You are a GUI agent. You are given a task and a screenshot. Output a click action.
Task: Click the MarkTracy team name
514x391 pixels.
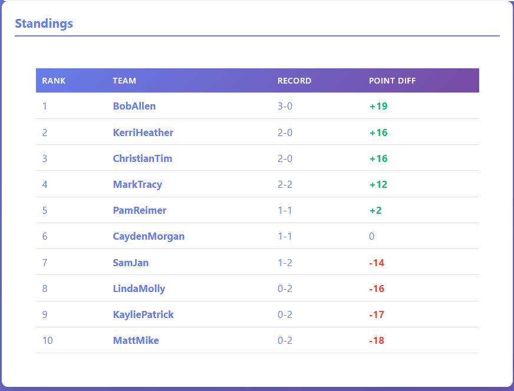pyautogui.click(x=137, y=184)
